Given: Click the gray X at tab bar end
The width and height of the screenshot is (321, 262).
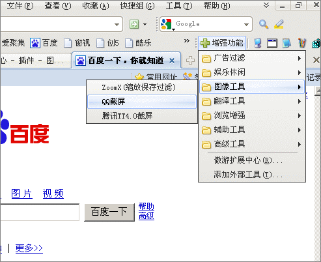Looking at the screenshot, I should point(316,60).
